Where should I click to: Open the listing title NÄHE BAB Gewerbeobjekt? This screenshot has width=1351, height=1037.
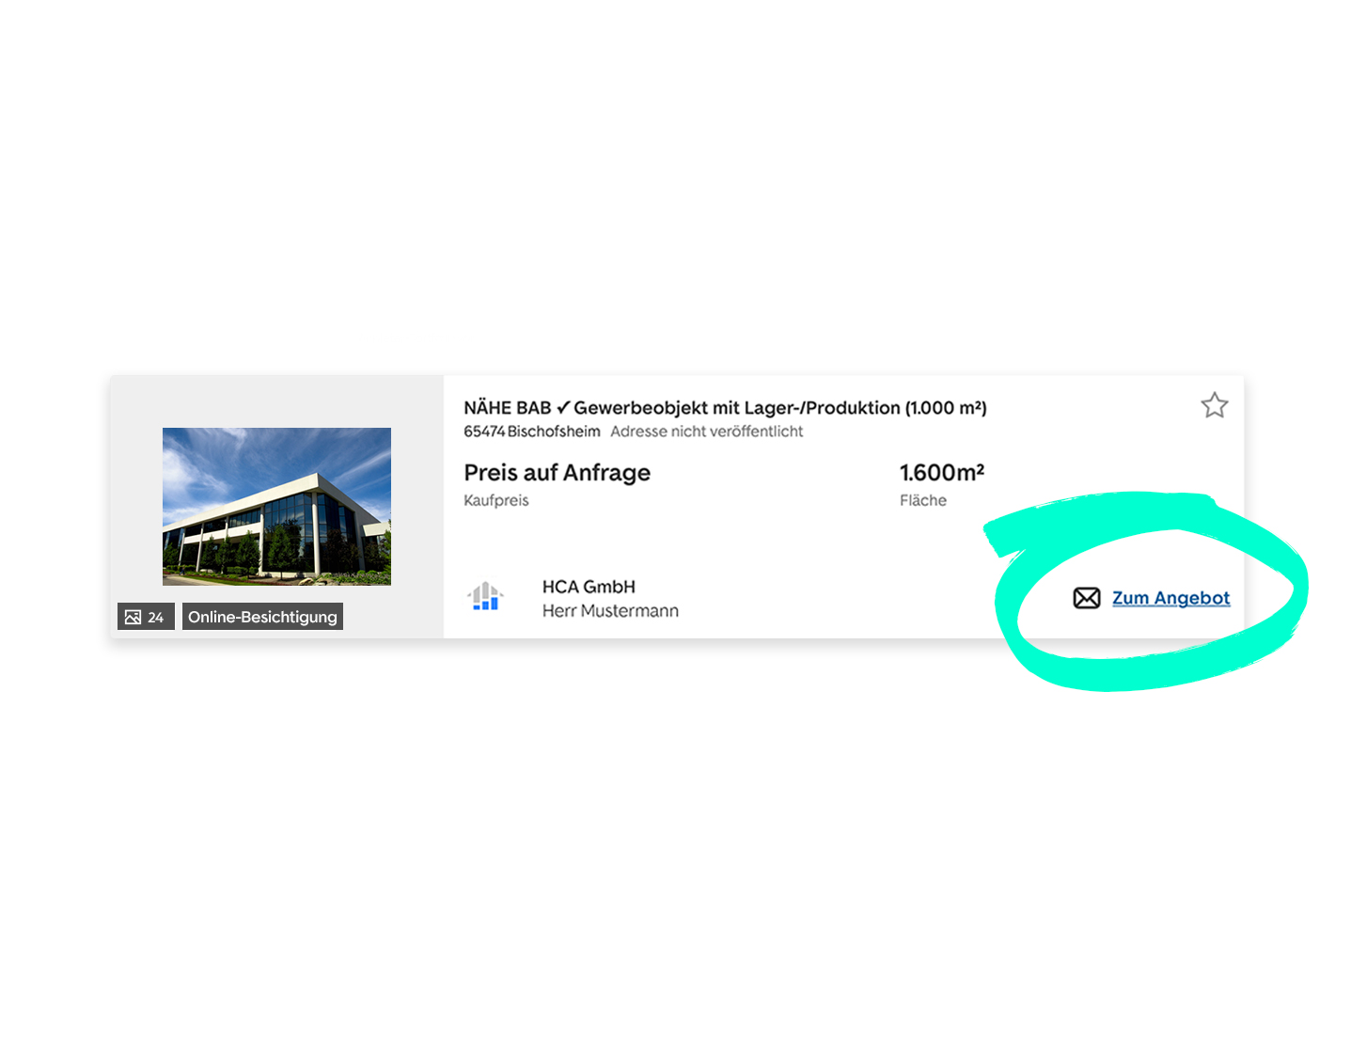click(725, 408)
